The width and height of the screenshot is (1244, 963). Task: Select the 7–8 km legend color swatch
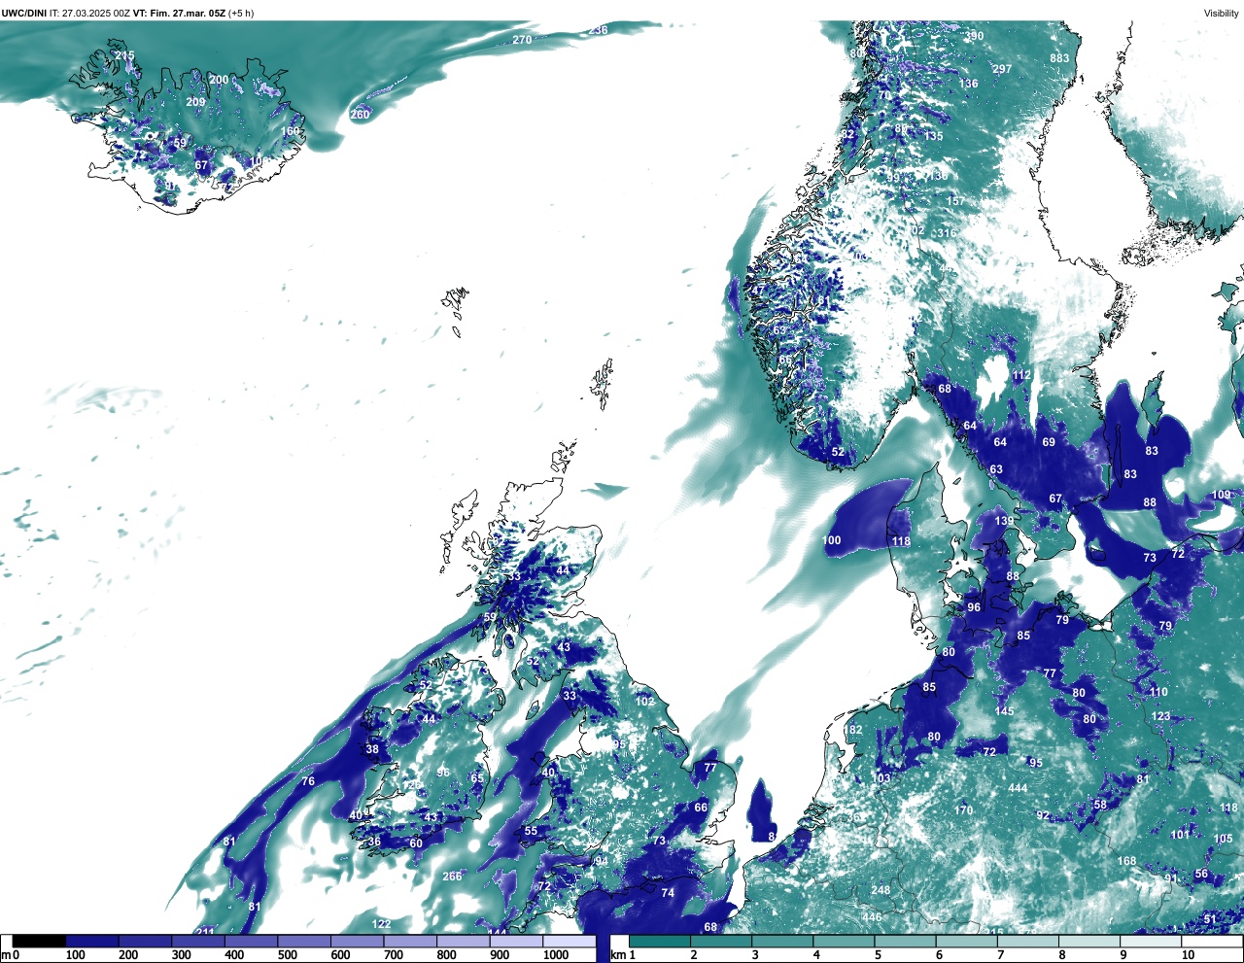[1029, 942]
